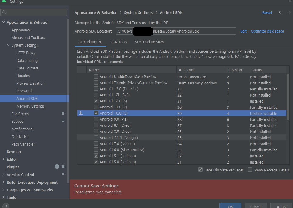The height and width of the screenshot is (208, 293).
Task: Select Keymap in settings tree
Action: [14, 152]
